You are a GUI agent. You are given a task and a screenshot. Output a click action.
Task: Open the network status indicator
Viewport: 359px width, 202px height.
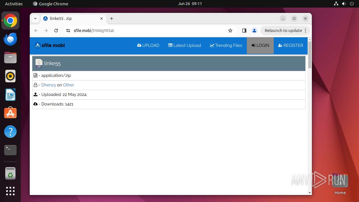tap(336, 4)
